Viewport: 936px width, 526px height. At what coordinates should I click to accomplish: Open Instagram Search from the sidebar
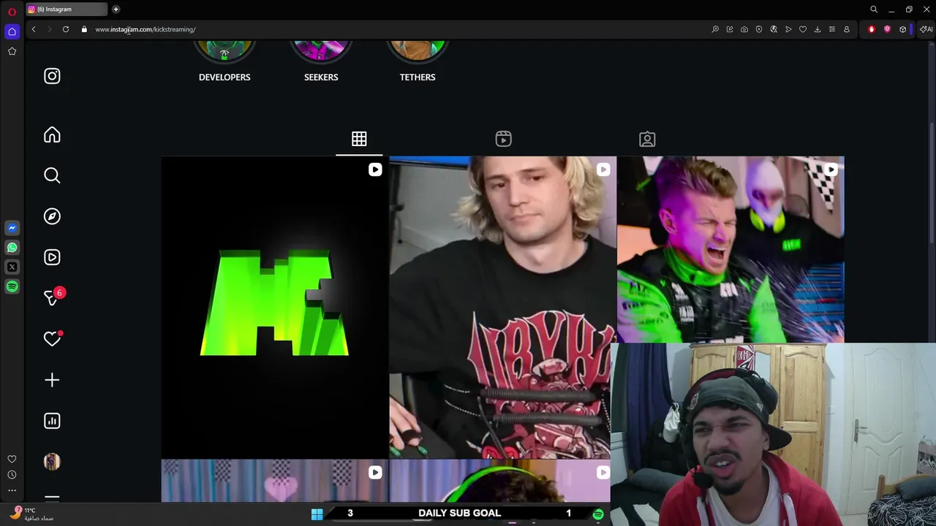tap(52, 175)
